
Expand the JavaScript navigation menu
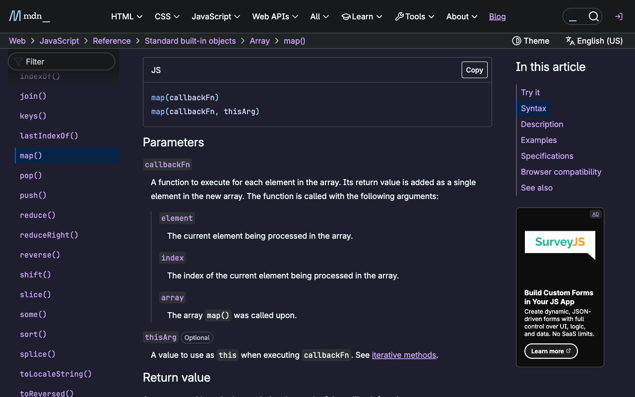coord(216,16)
